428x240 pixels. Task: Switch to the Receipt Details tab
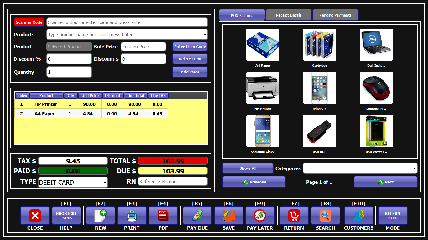coord(288,14)
